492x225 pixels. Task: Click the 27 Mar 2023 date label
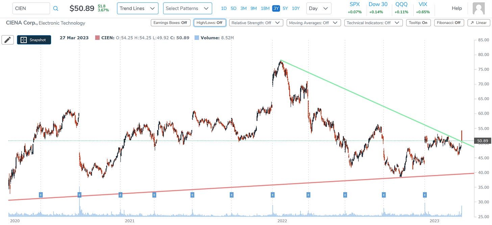[x=74, y=38]
